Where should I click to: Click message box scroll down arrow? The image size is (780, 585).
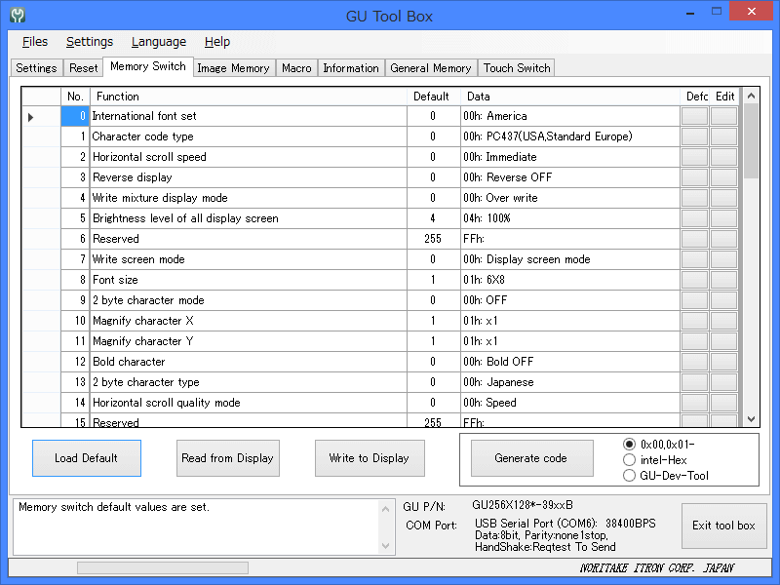(x=385, y=546)
